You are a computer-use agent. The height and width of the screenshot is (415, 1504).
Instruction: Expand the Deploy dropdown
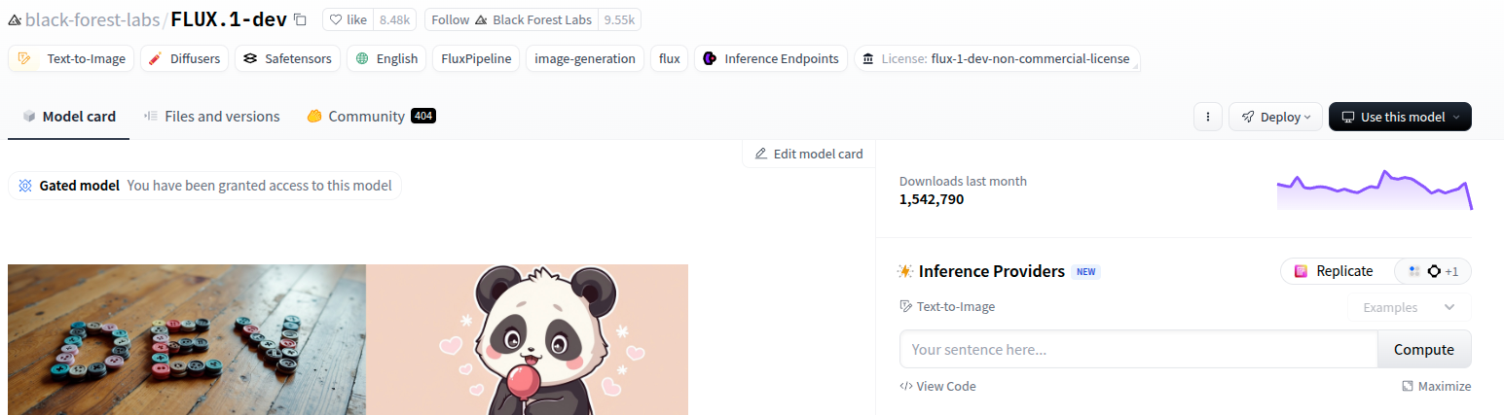[1275, 117]
